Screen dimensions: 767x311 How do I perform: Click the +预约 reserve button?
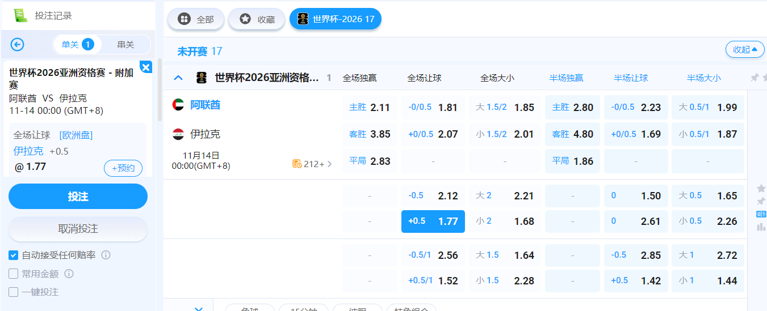pos(123,168)
